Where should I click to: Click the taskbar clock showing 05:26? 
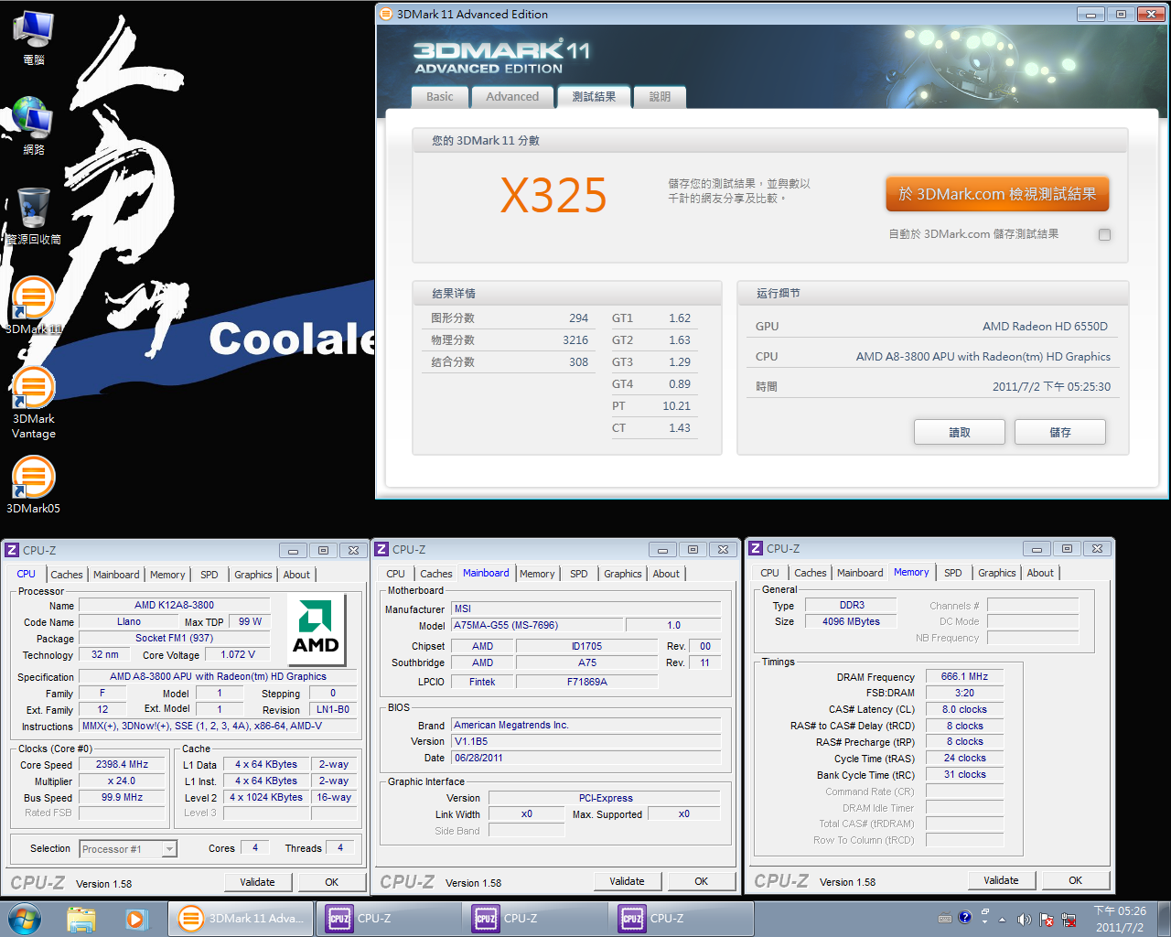(1120, 919)
